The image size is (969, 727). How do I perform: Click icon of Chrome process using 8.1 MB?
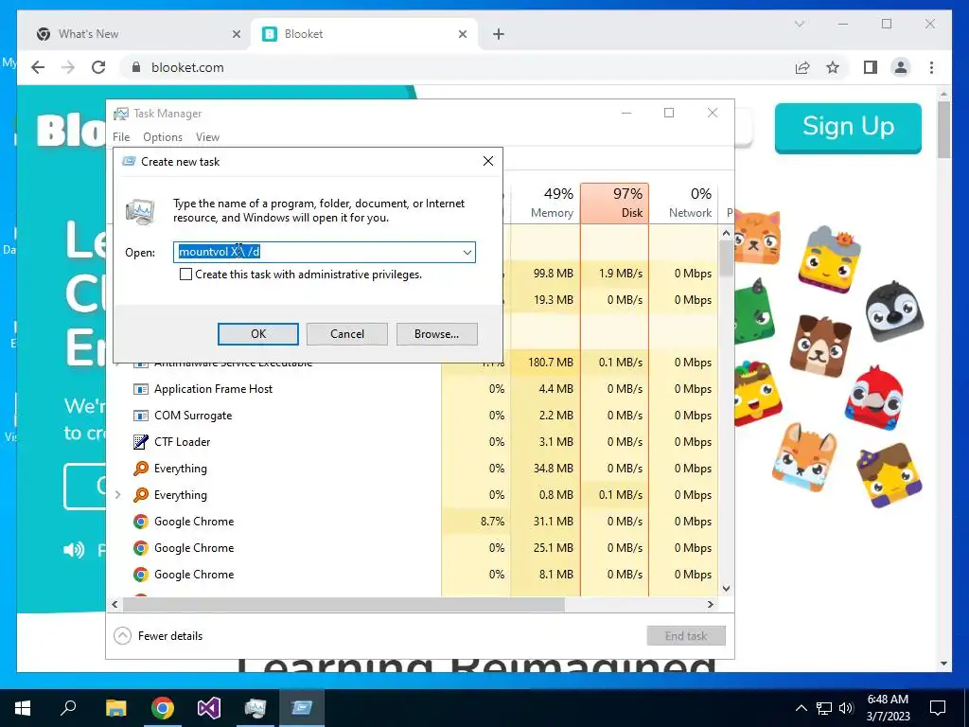click(141, 575)
